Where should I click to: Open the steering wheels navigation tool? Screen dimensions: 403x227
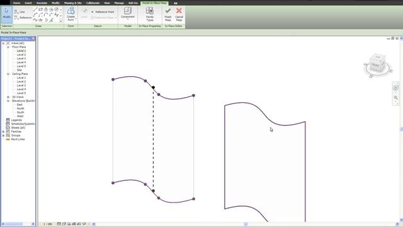395,88
